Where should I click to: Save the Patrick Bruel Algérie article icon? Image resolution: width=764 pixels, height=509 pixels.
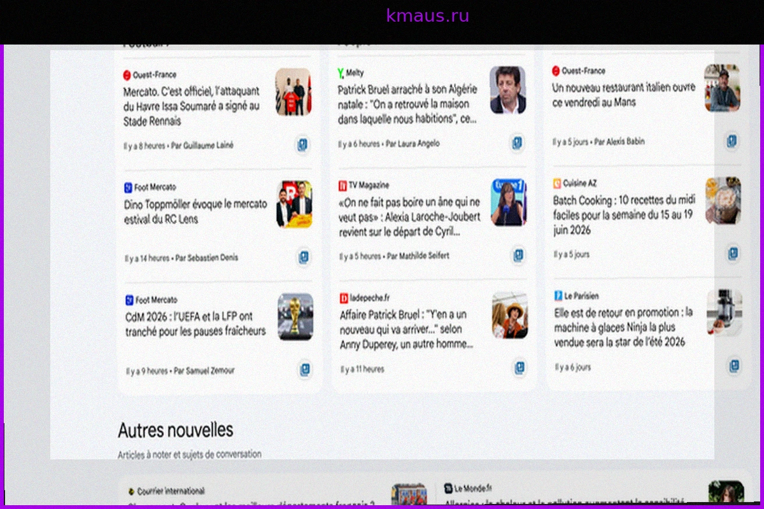[518, 143]
